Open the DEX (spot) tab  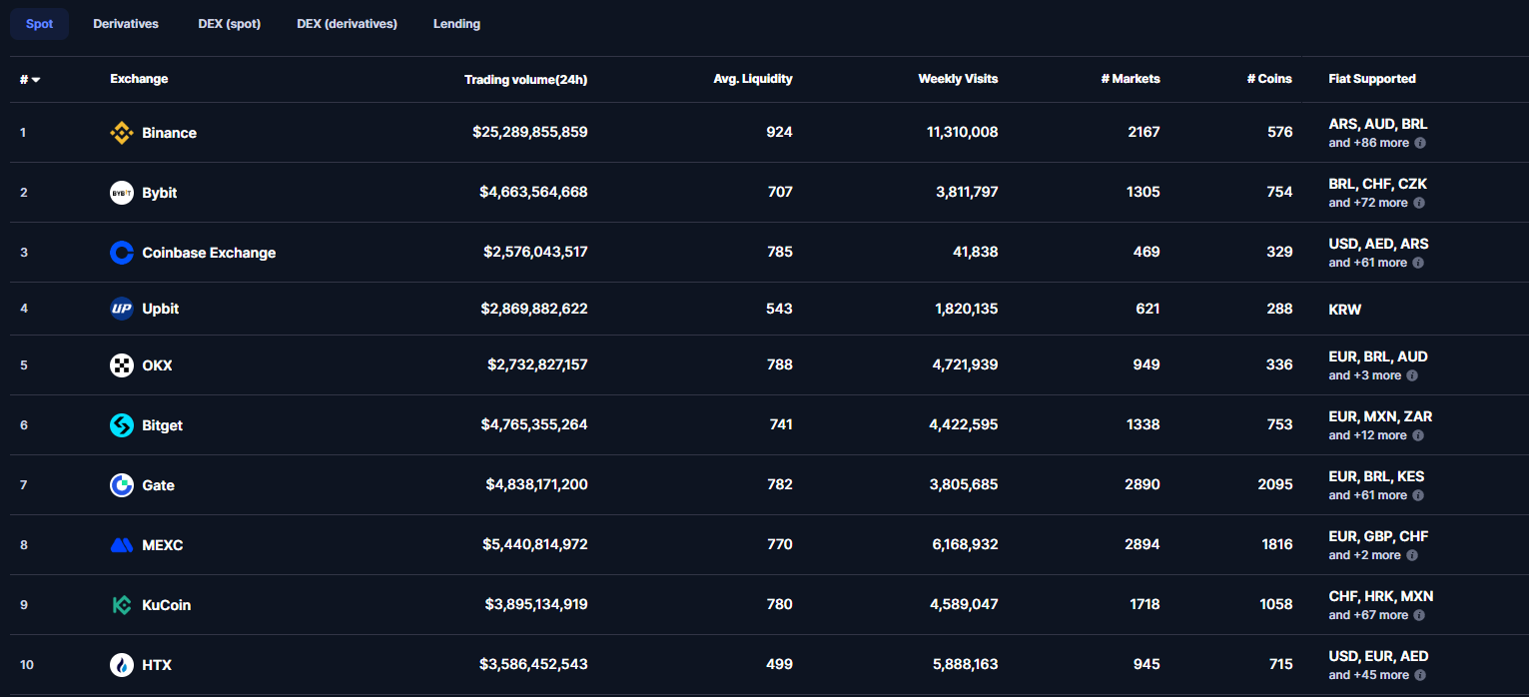[229, 24]
